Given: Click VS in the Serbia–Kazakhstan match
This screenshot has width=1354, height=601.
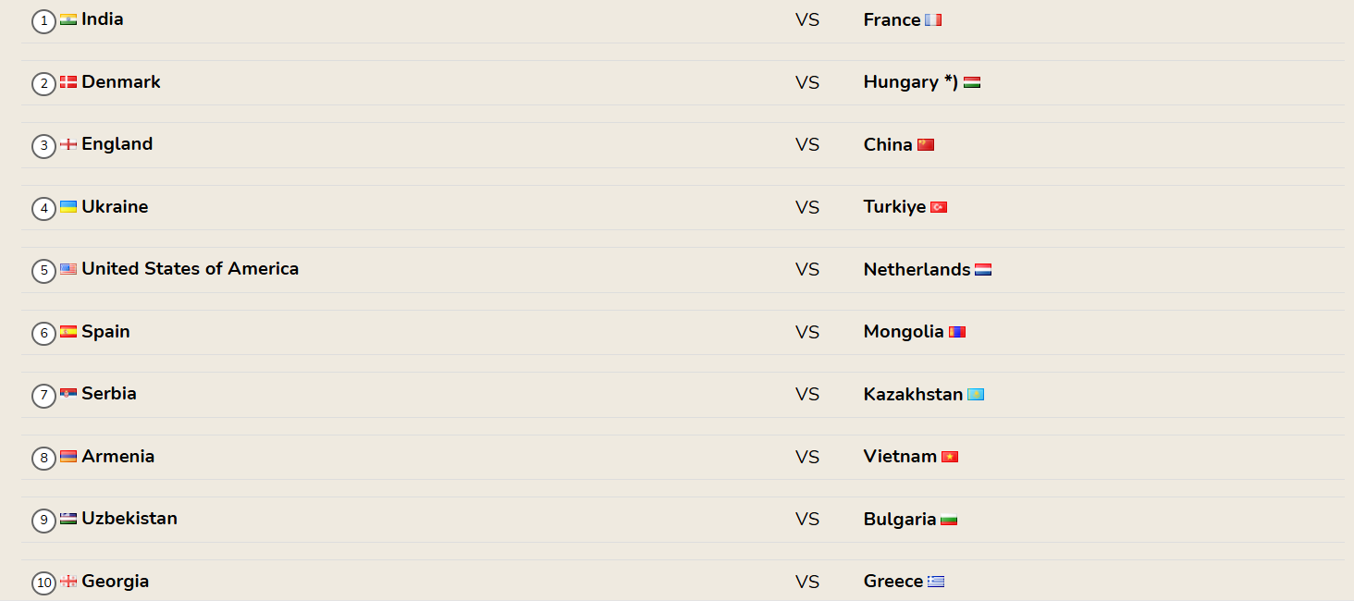Looking at the screenshot, I should coord(807,395).
